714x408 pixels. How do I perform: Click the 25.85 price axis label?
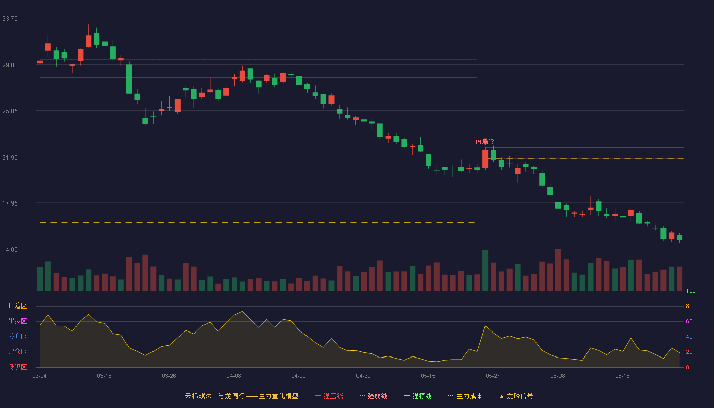click(x=10, y=111)
